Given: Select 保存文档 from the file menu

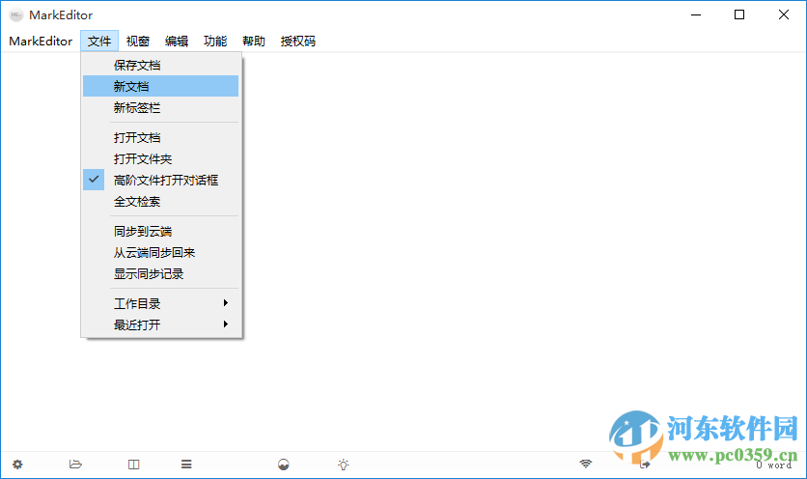Looking at the screenshot, I should click(x=160, y=65).
